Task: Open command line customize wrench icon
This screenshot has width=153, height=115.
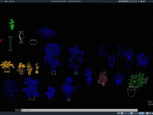Action: pyautogui.click(x=20, y=110)
